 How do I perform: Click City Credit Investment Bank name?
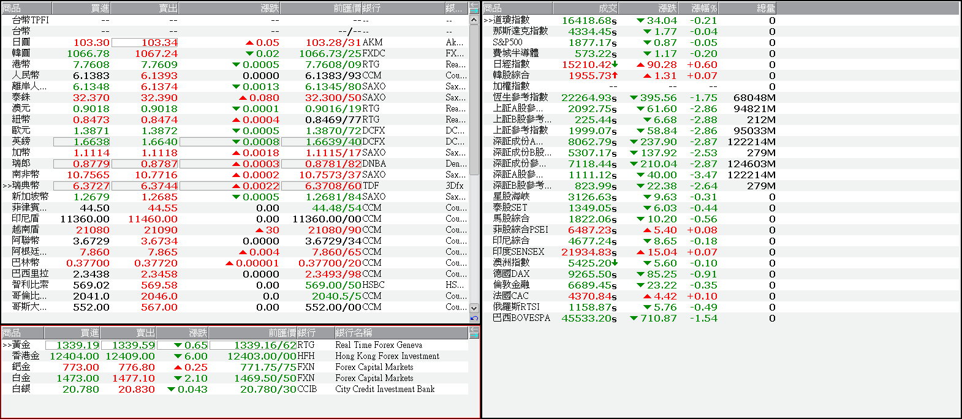385,389
